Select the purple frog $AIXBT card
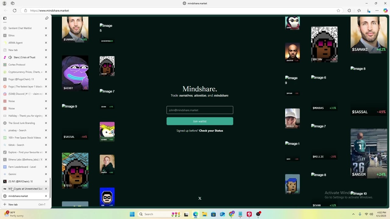 (75, 73)
